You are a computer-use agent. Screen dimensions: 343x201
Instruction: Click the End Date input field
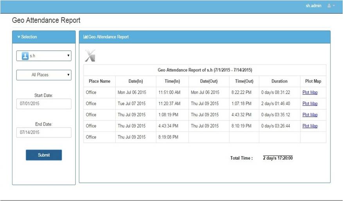click(44, 132)
